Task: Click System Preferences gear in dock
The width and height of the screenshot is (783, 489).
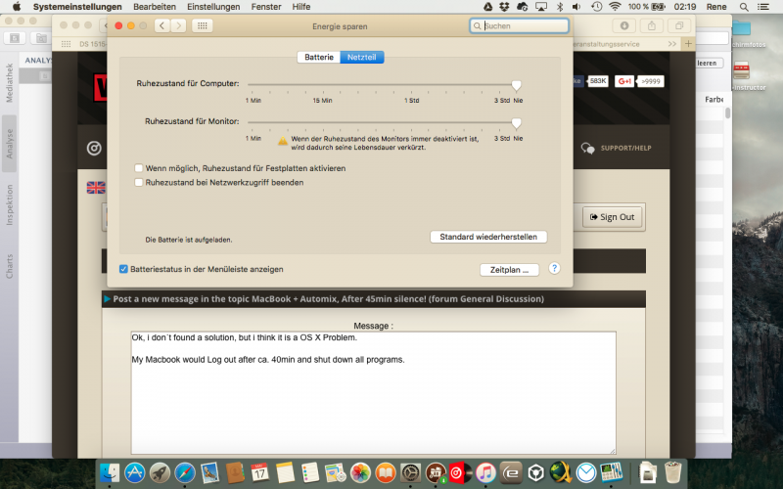Action: coord(410,472)
